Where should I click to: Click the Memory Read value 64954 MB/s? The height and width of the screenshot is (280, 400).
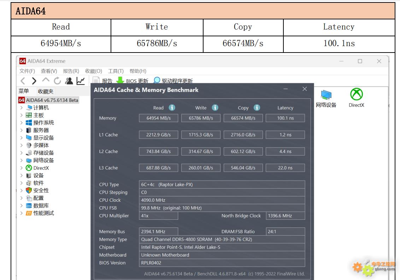pyautogui.click(x=158, y=118)
